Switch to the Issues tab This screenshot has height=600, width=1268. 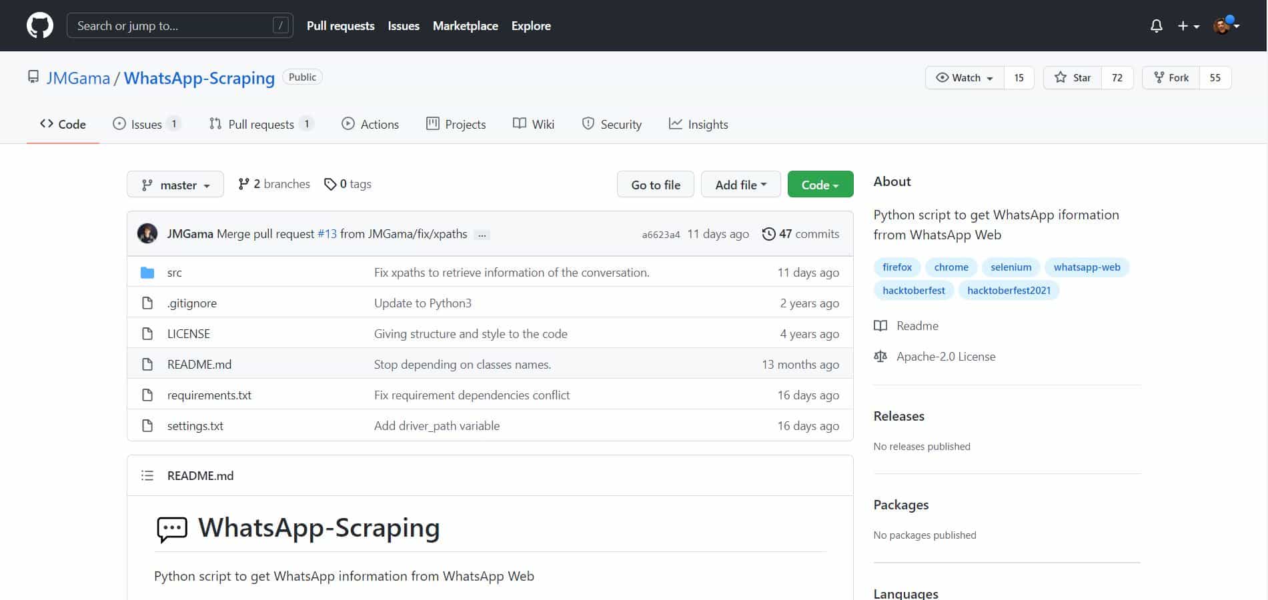[146, 125]
